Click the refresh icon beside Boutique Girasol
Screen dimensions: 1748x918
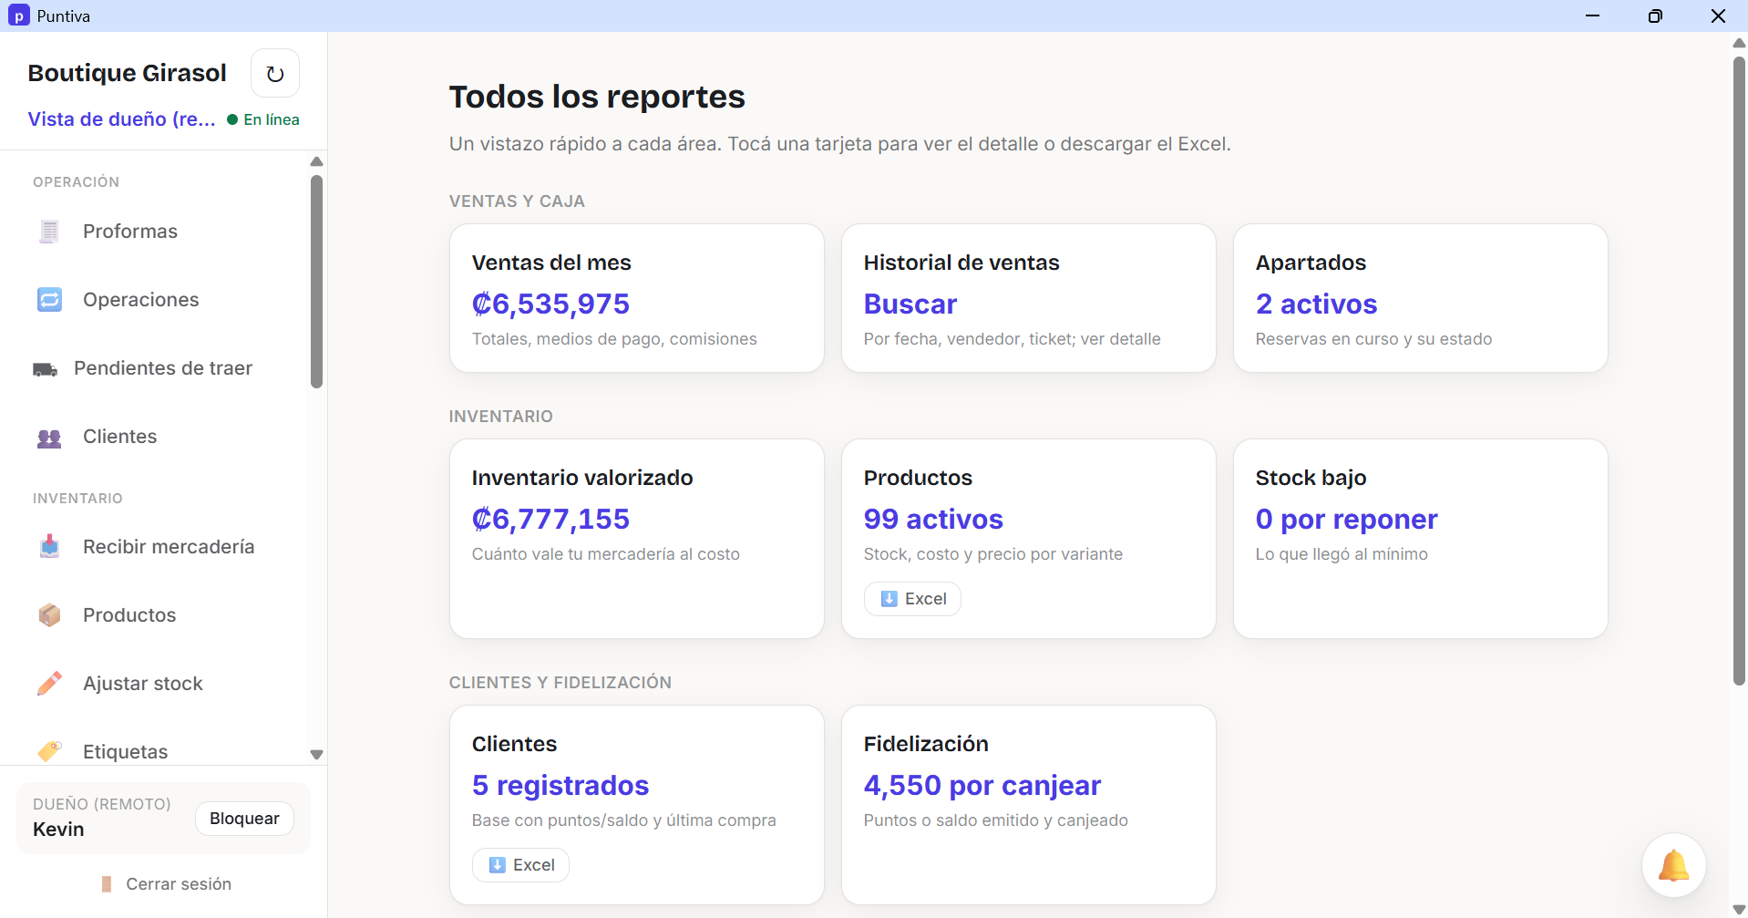(275, 73)
